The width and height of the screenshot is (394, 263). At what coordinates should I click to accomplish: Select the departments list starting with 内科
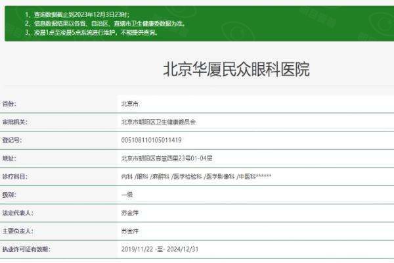196,176
